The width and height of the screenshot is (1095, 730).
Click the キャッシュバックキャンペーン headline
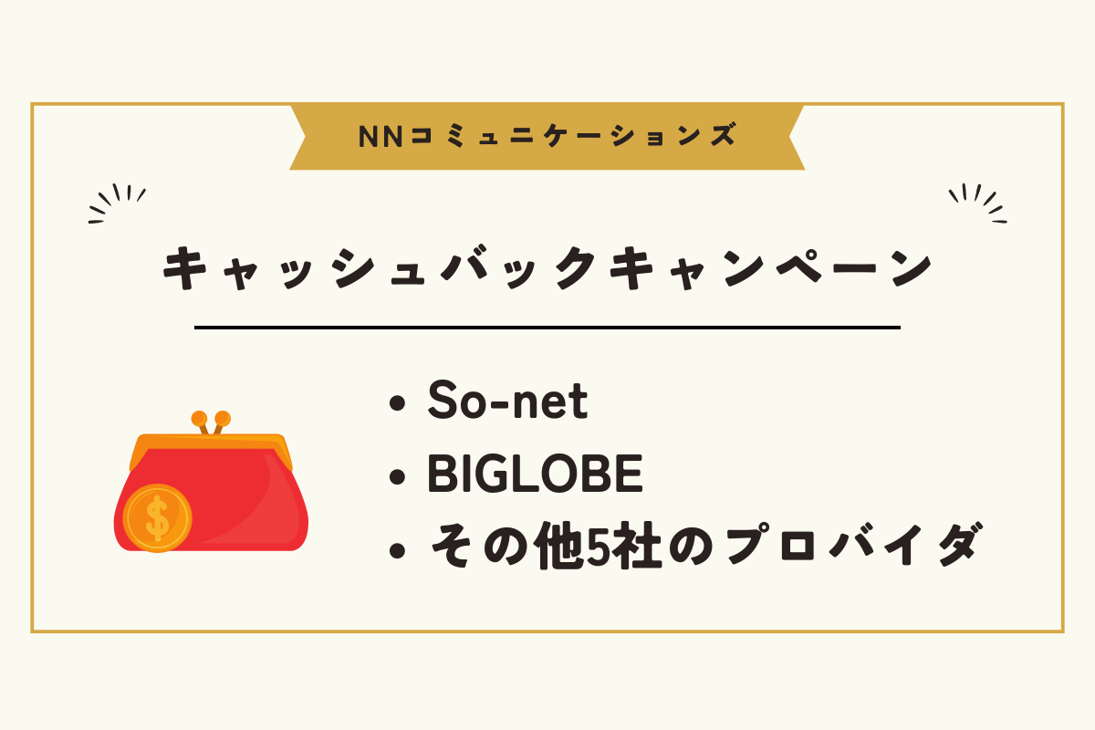click(547, 268)
